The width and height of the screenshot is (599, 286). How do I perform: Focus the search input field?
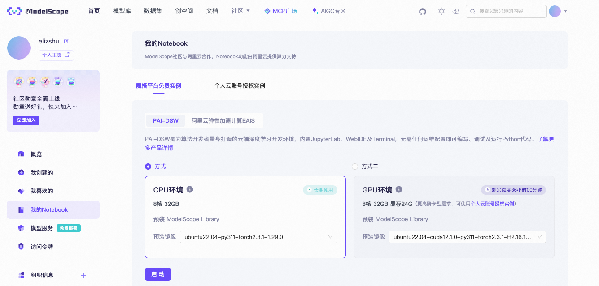[506, 11]
